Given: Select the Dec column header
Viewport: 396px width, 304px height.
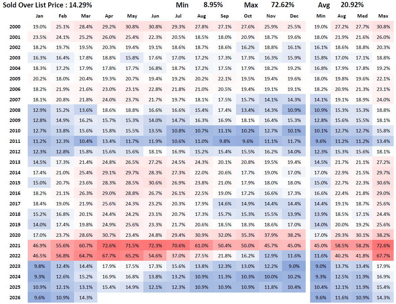Looking at the screenshot, I should [x=294, y=16].
